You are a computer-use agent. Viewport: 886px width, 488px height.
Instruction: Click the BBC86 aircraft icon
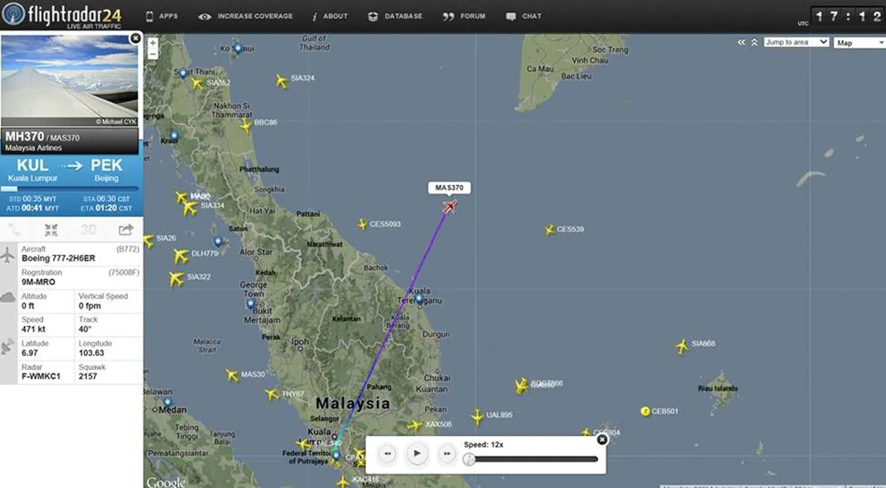click(x=246, y=125)
